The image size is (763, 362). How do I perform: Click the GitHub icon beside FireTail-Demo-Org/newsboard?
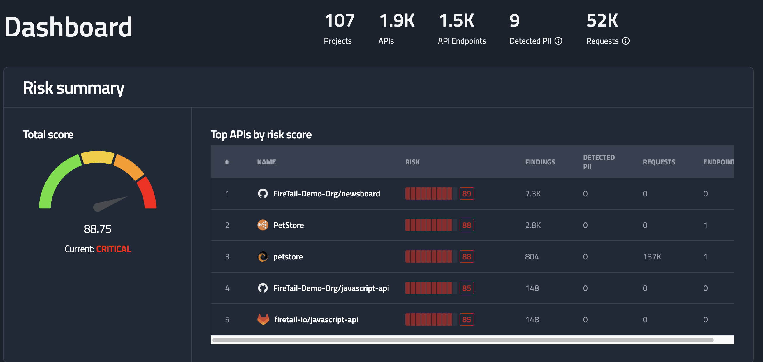point(262,194)
